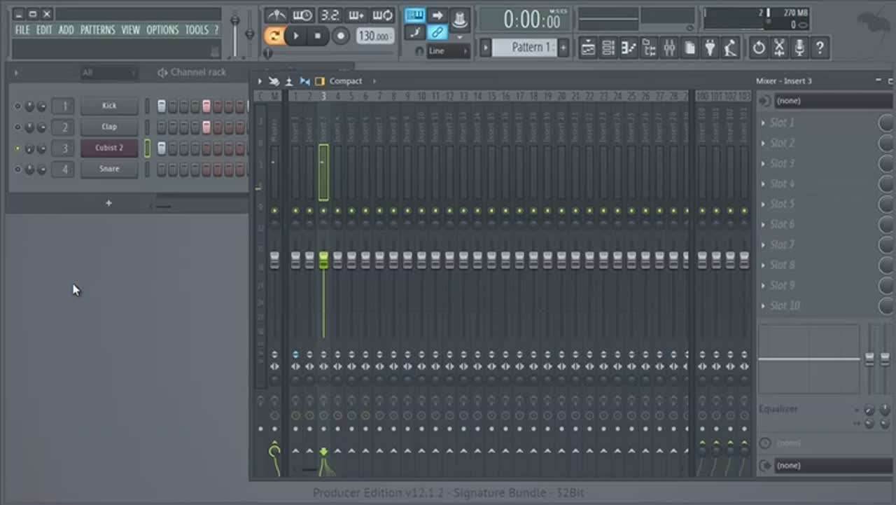Click the Insert 3 mixer volume fader

pos(323,260)
